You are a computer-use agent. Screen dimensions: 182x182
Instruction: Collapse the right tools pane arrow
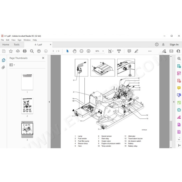(179, 145)
